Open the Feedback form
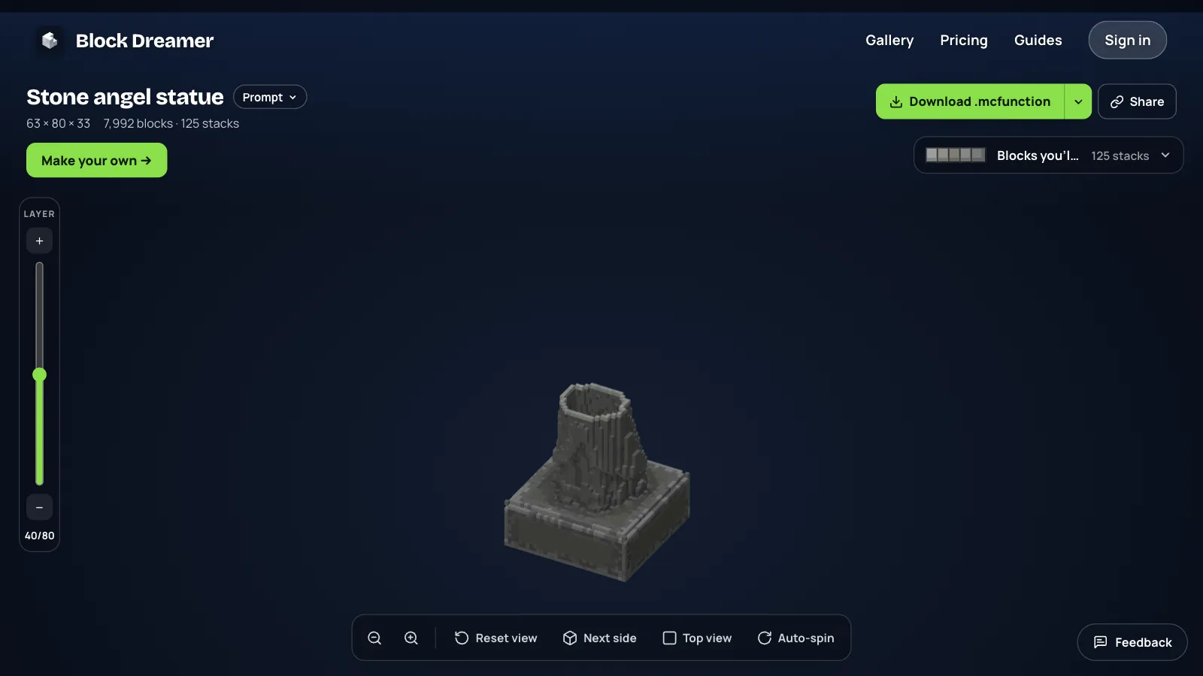Image resolution: width=1203 pixels, height=676 pixels. [x=1132, y=642]
